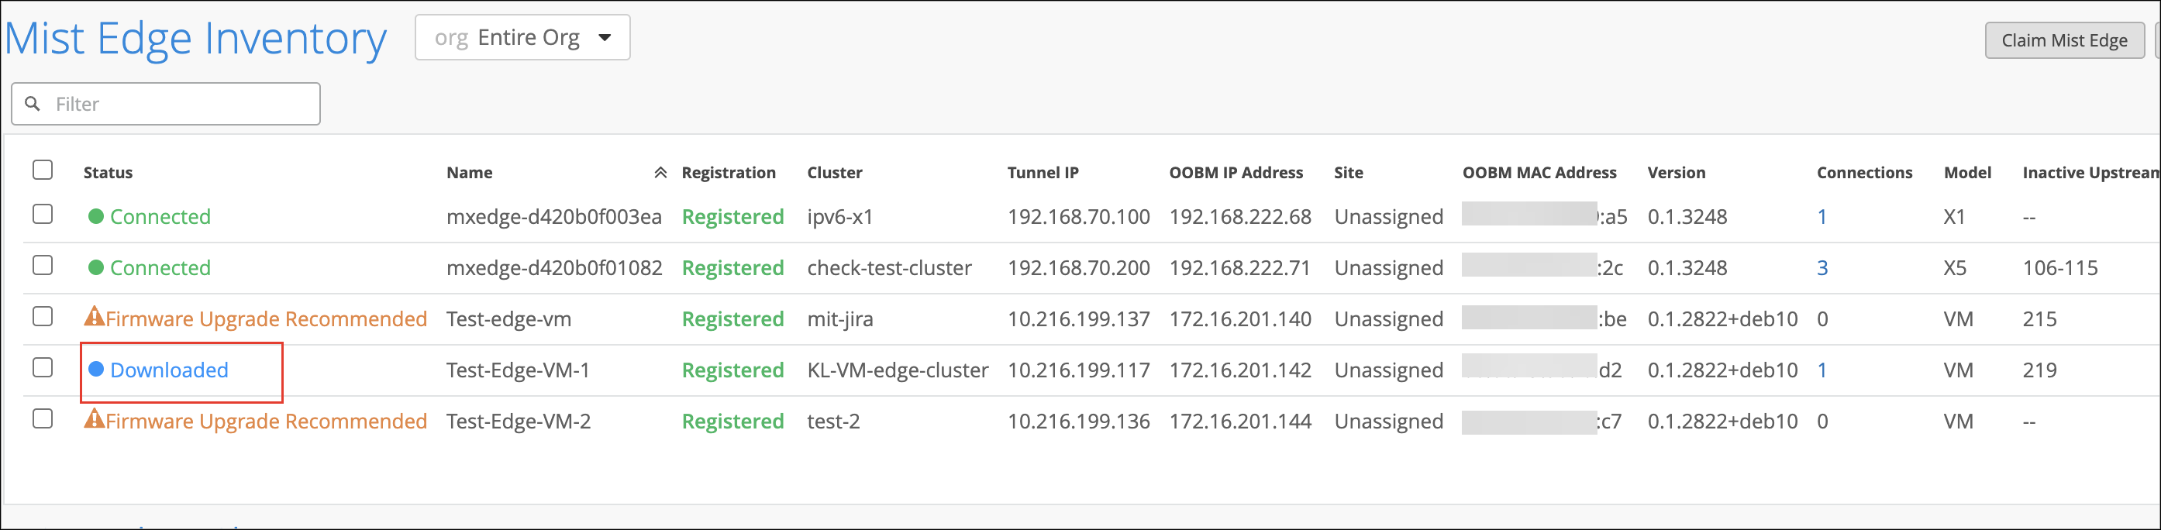2161x530 pixels.
Task: Sort by the Version column header
Action: pos(1675,173)
